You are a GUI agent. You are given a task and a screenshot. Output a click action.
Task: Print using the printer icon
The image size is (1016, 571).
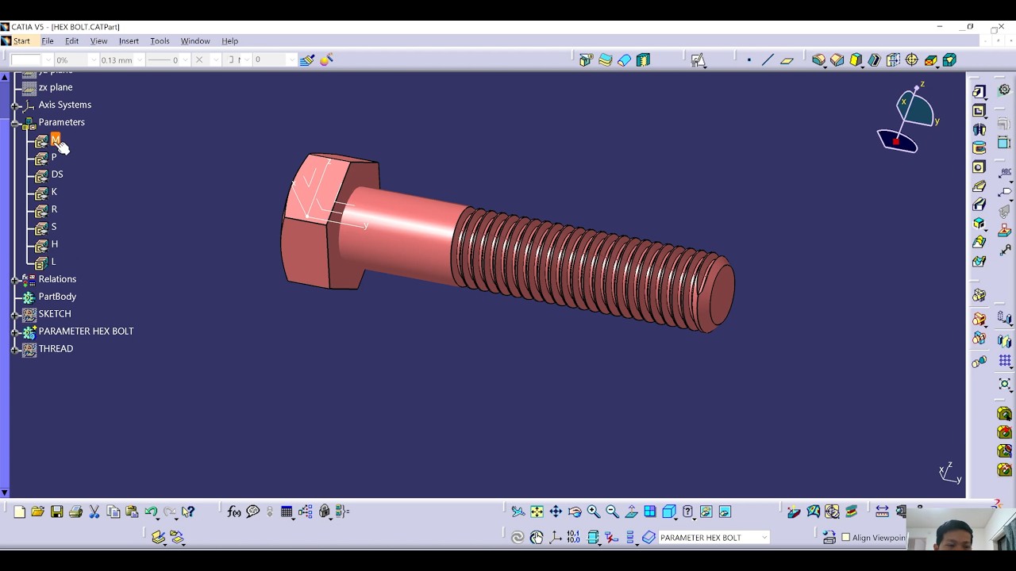tap(75, 512)
